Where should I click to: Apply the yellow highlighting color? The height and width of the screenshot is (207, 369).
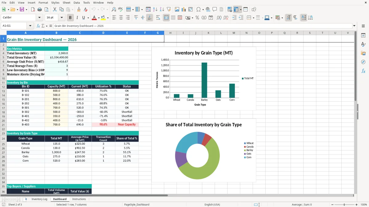click(103, 18)
